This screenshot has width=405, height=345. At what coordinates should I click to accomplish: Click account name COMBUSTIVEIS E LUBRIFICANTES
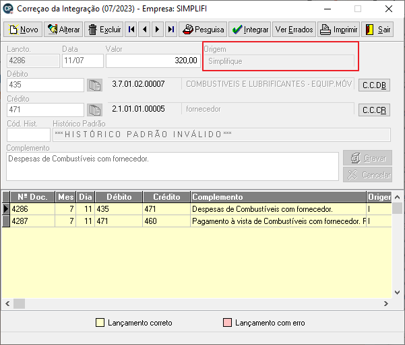tap(269, 84)
